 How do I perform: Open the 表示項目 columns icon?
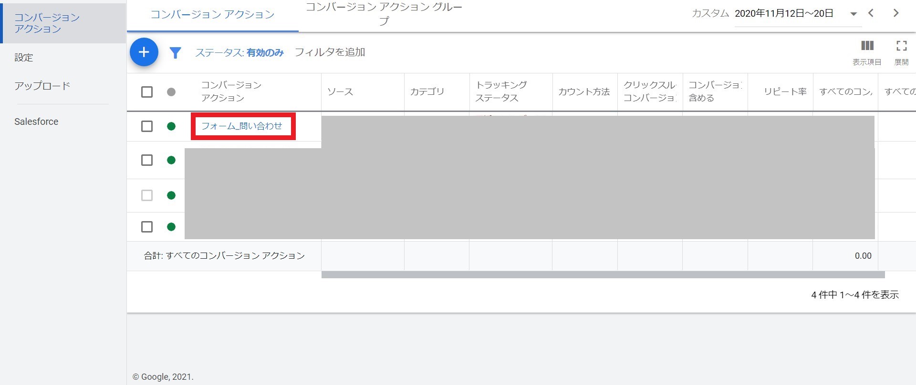point(867,46)
